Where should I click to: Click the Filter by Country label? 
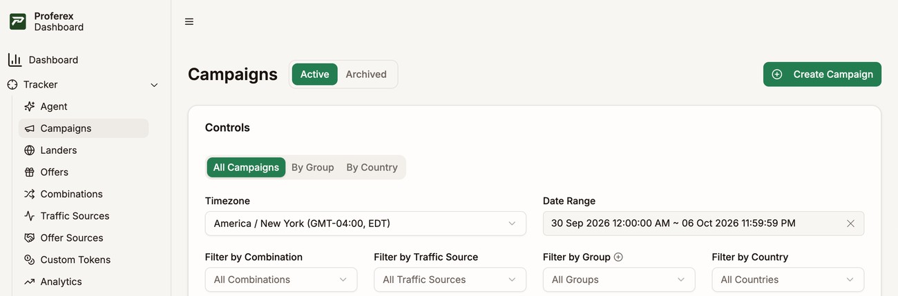point(750,257)
